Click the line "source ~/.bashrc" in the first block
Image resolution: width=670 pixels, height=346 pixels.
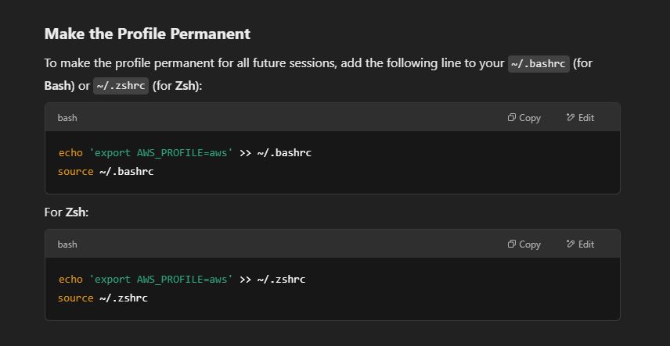(x=106, y=172)
